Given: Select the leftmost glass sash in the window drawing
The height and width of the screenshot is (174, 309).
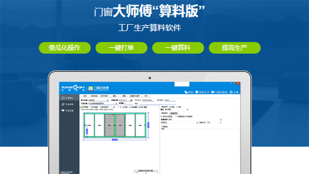Looking at the screenshot, I should (x=89, y=125).
